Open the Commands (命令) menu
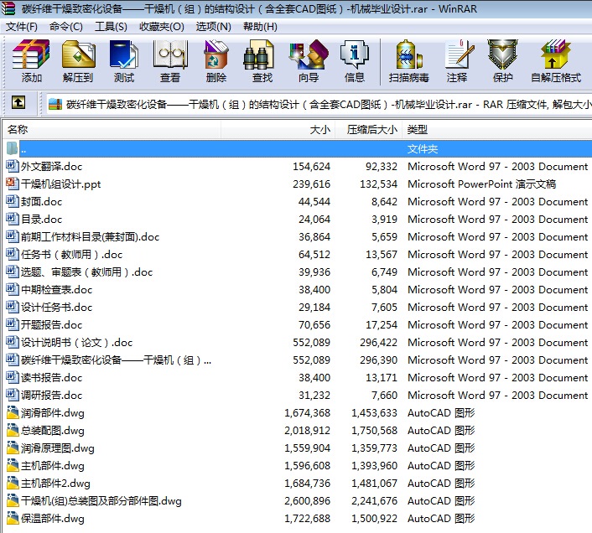 pyautogui.click(x=66, y=27)
